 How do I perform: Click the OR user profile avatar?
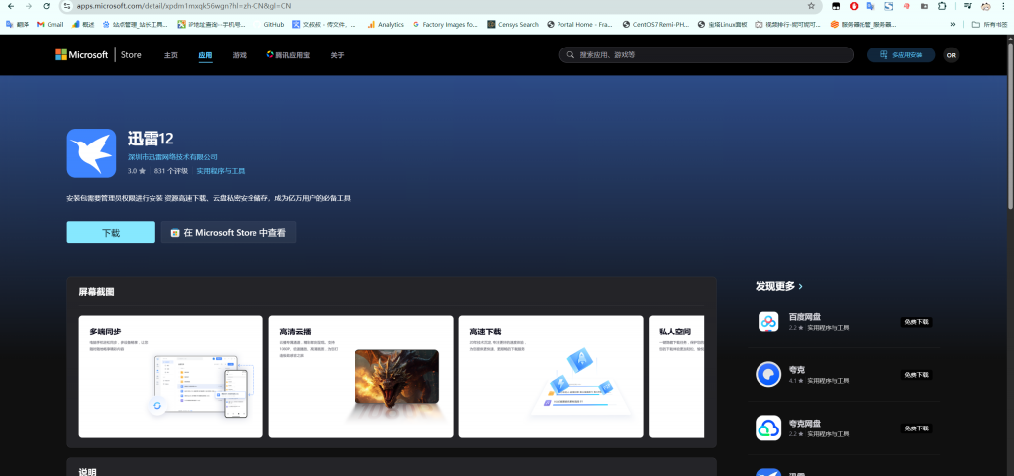point(951,55)
